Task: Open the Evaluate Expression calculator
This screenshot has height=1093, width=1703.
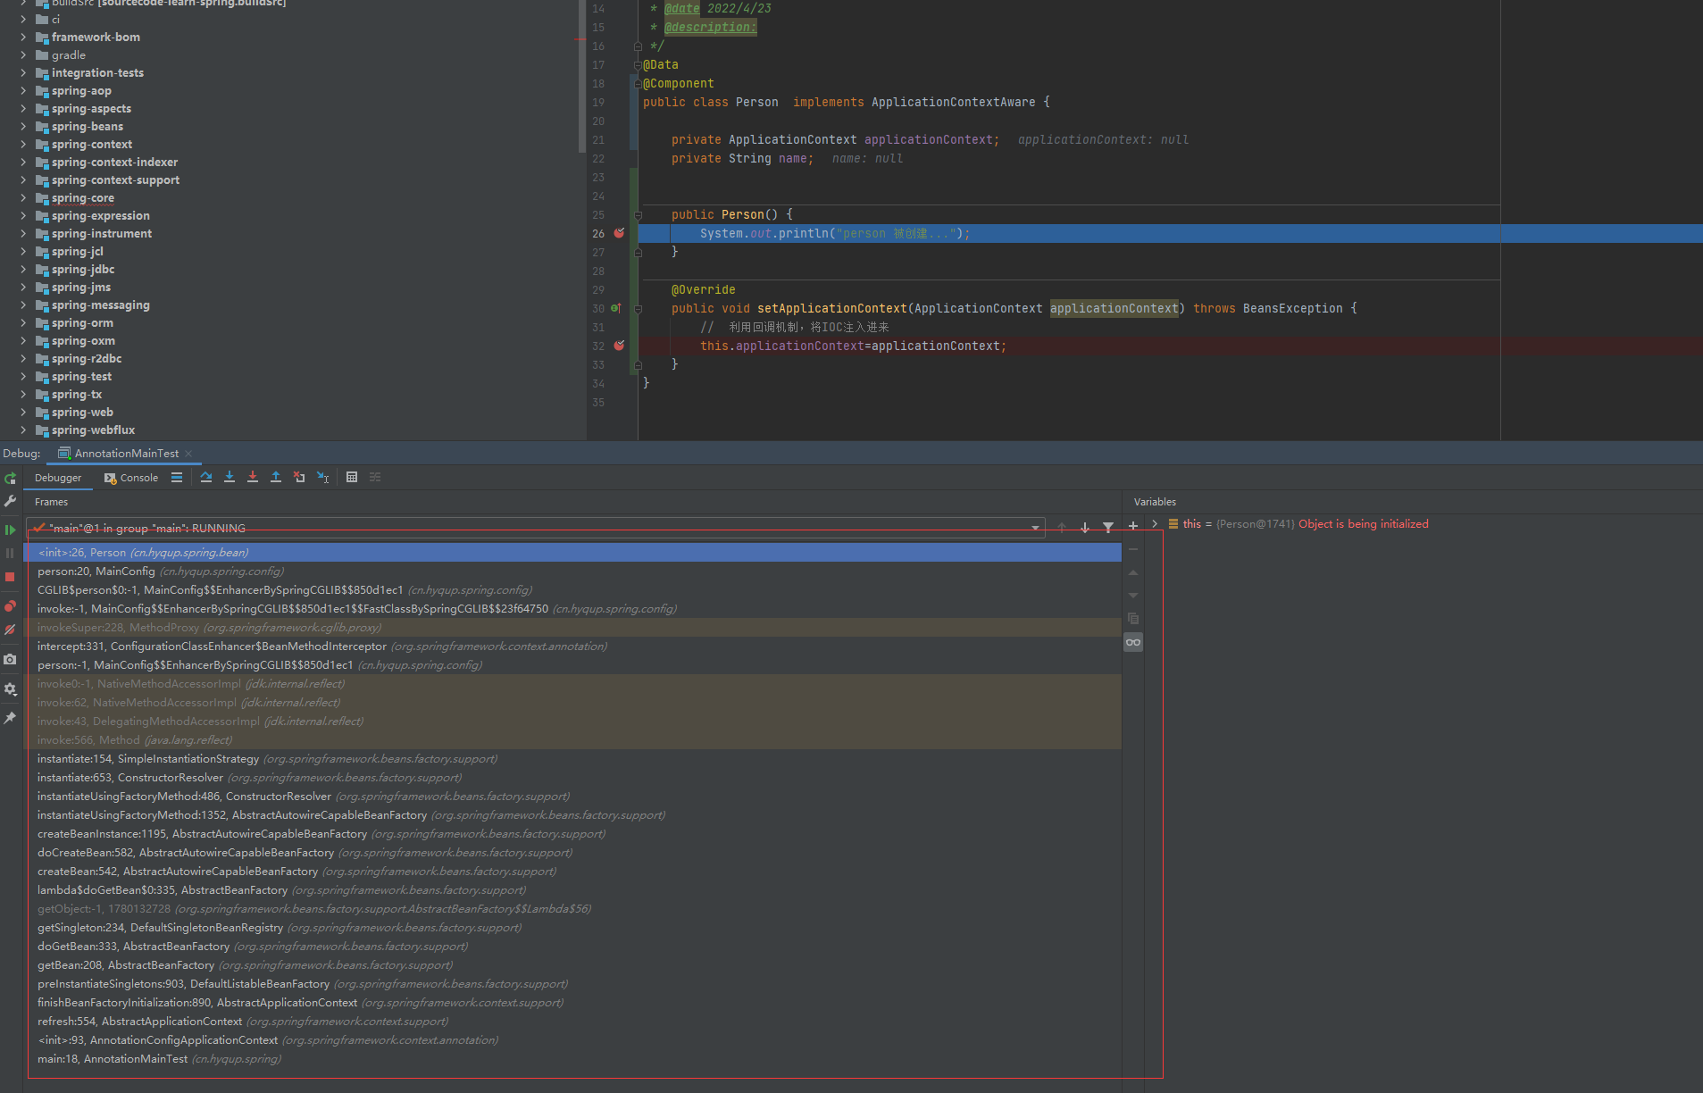Action: click(x=352, y=477)
